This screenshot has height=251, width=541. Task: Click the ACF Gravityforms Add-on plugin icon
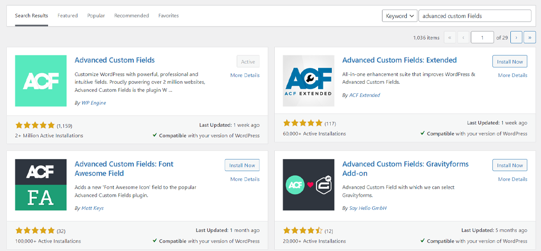[309, 185]
